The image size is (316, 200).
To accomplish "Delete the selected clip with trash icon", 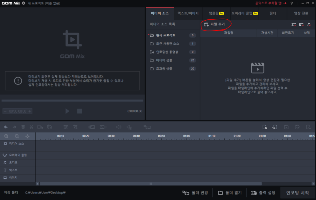I will point(23,127).
